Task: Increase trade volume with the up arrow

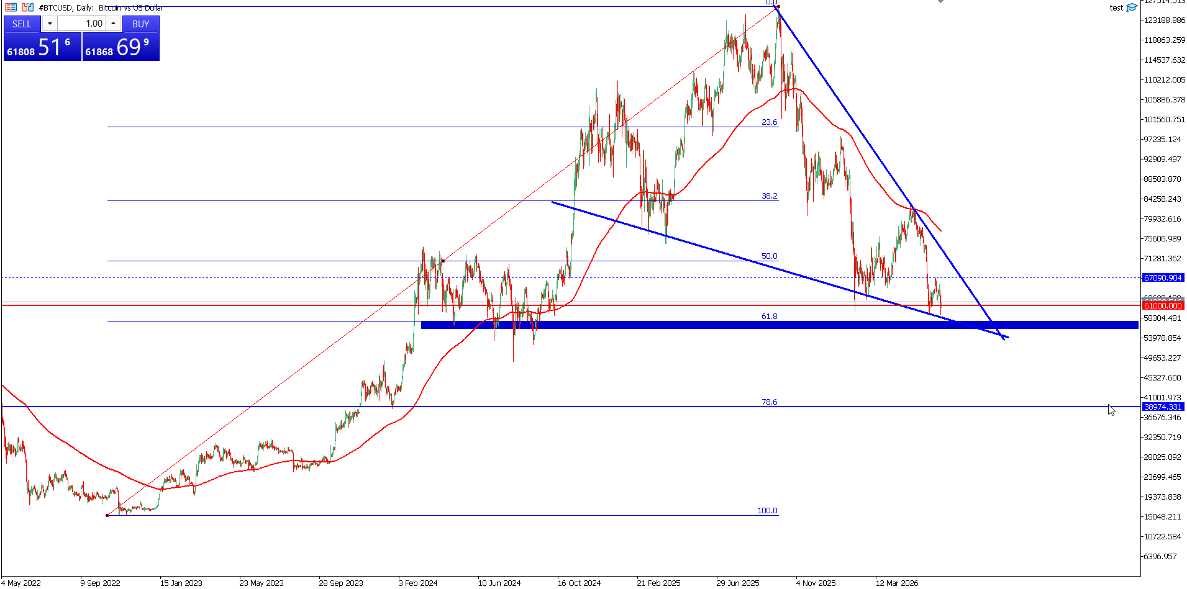Action: pyautogui.click(x=114, y=24)
